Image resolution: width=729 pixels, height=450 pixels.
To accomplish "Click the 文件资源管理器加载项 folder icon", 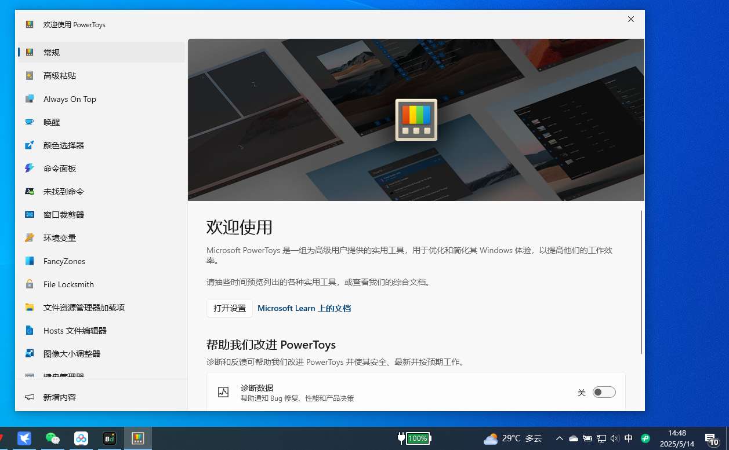I will (x=30, y=308).
